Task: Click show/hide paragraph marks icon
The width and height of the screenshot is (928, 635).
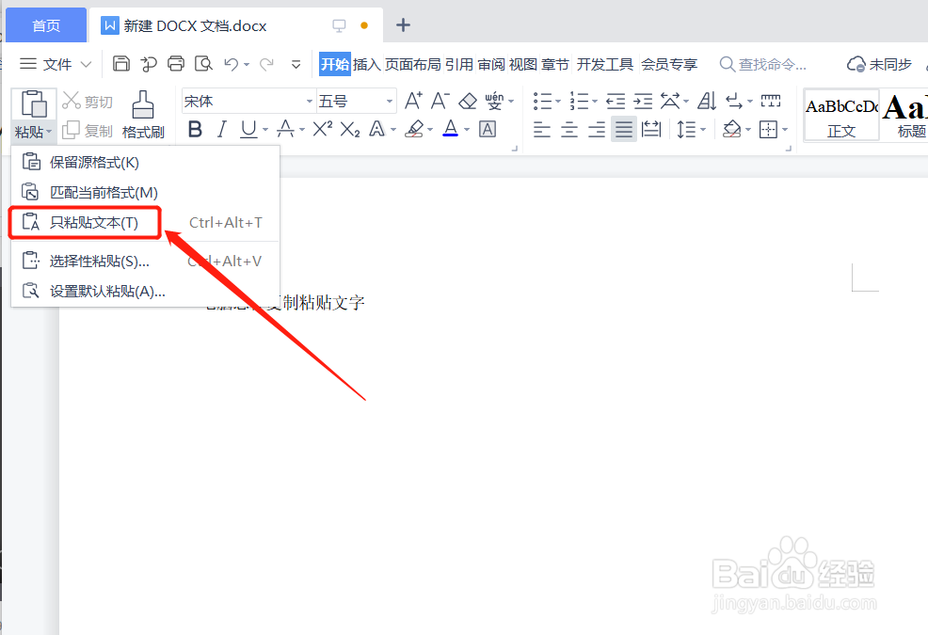Action: coord(734,101)
